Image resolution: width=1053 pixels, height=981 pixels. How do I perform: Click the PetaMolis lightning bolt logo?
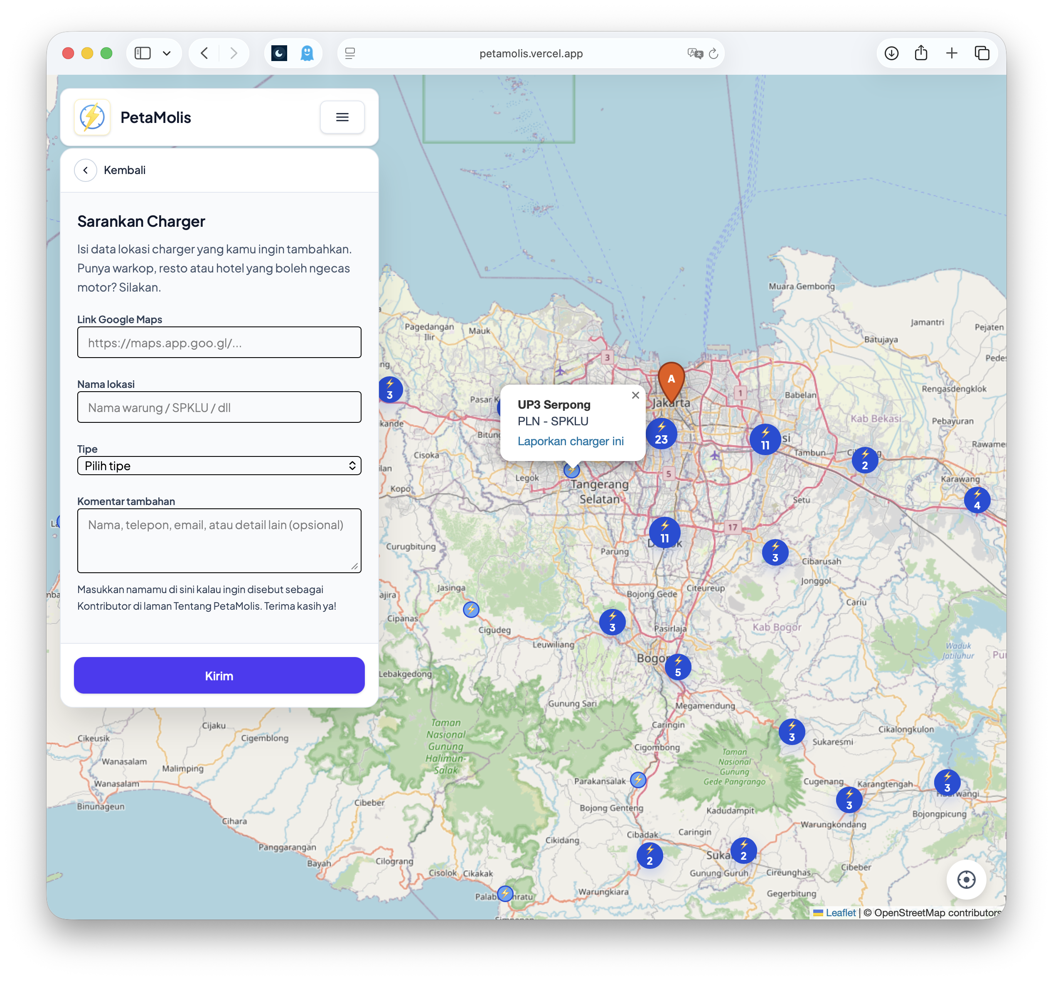pos(92,117)
